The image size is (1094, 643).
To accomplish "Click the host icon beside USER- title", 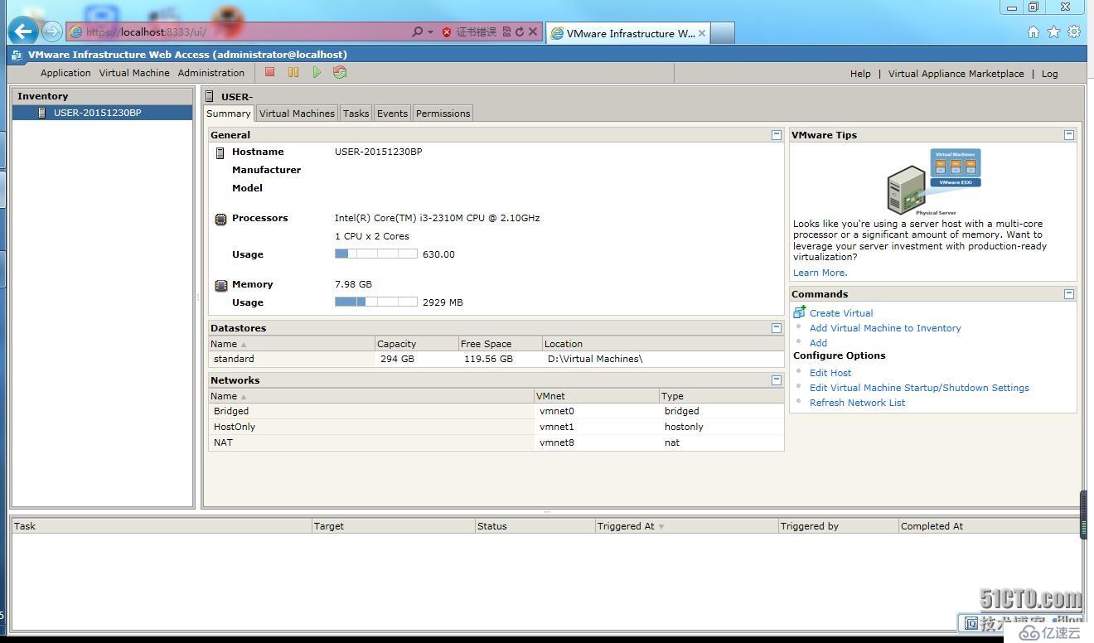I will pyautogui.click(x=211, y=96).
